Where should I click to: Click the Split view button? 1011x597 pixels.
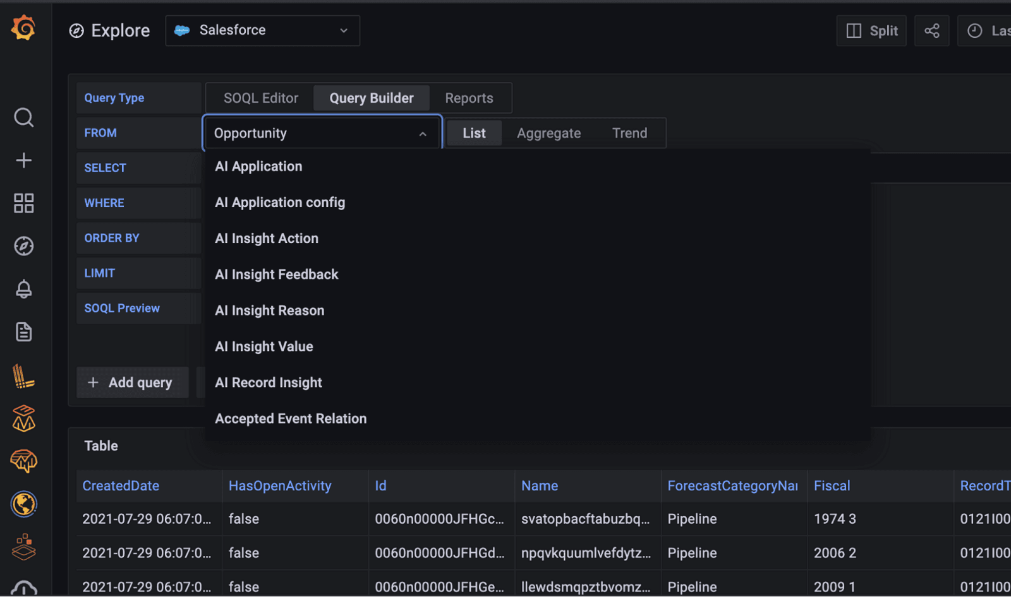click(x=871, y=31)
